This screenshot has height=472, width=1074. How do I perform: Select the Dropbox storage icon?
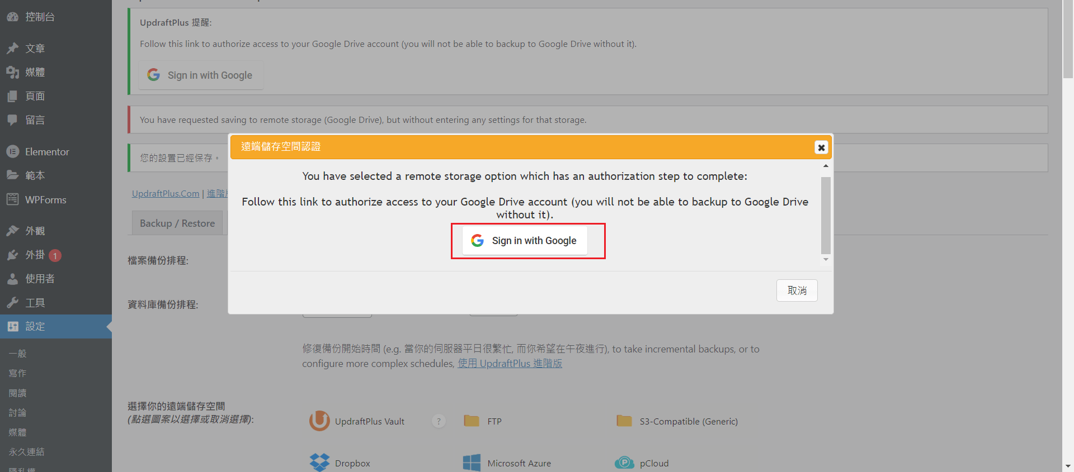[x=319, y=463]
